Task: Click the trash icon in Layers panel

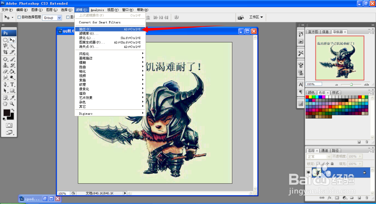Action: click(367, 198)
